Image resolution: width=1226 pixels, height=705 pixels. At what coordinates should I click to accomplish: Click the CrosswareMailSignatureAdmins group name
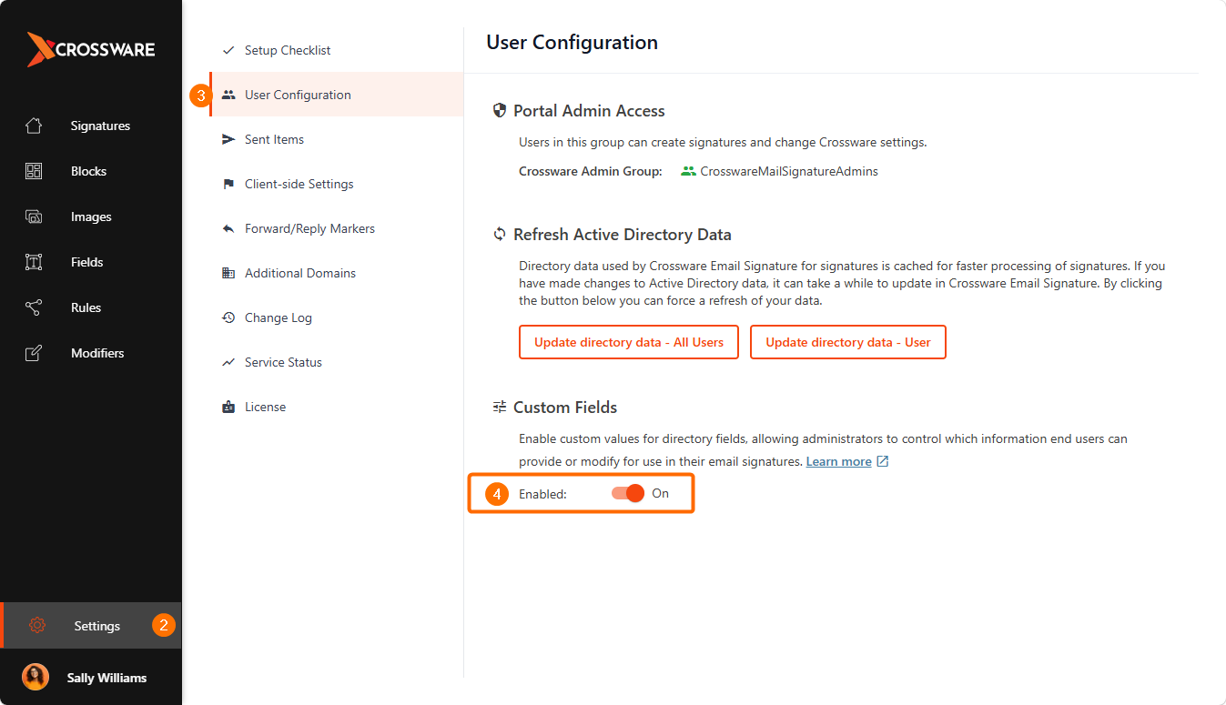[x=789, y=171]
